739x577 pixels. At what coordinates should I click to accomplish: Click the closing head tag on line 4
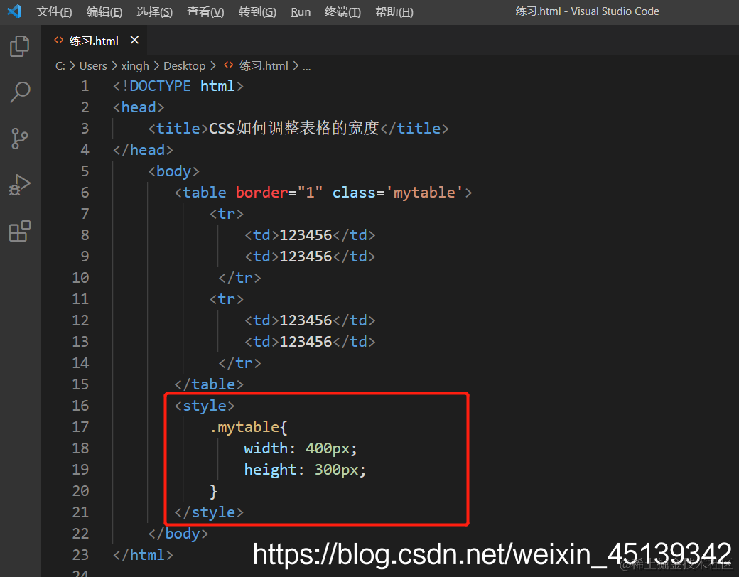tap(143, 150)
